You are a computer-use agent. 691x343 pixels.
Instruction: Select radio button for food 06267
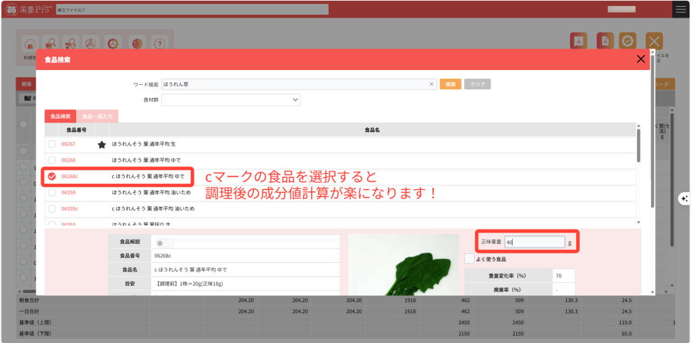tap(52, 144)
